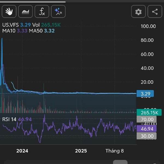
Task: Click the US.VFS symbol label
Action: [10, 25]
